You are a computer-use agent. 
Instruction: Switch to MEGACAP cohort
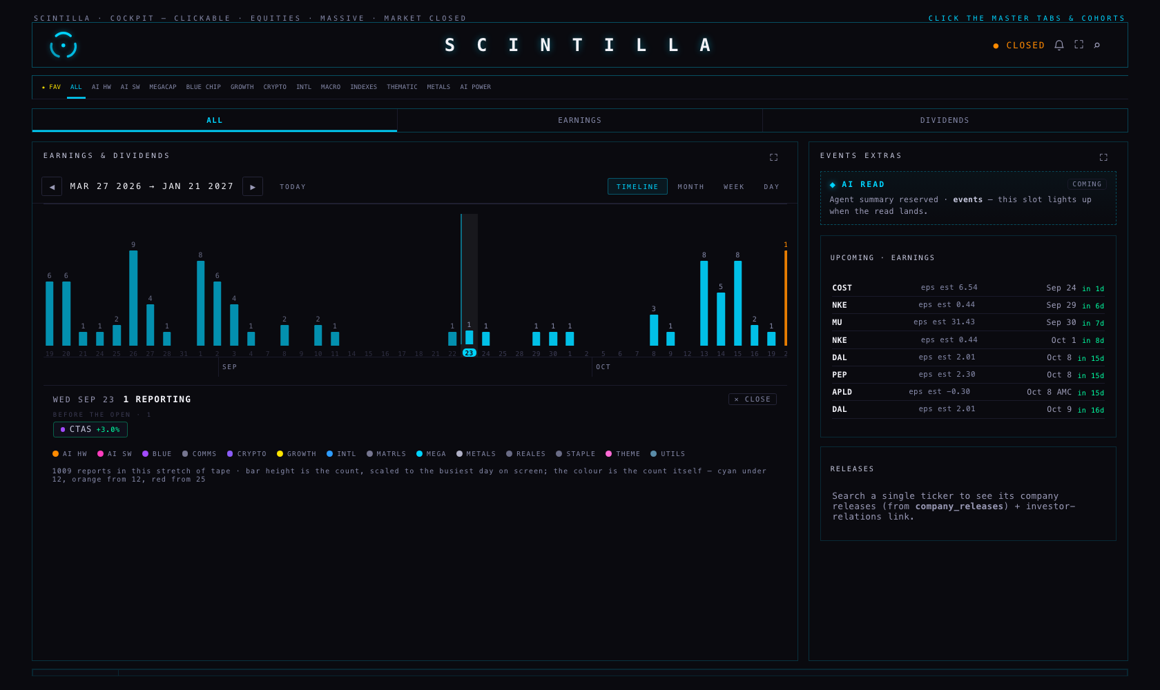(163, 87)
